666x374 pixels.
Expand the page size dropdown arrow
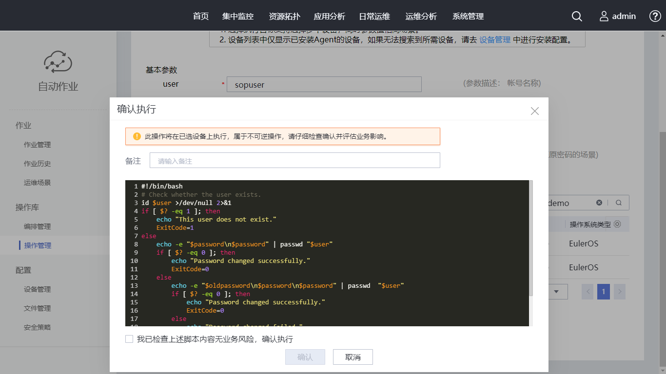(x=557, y=292)
